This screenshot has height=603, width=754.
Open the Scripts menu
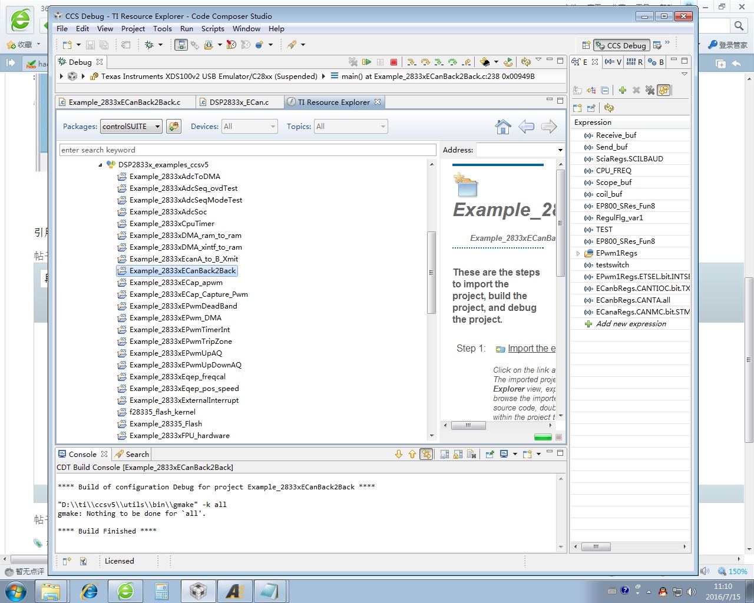[x=213, y=28]
